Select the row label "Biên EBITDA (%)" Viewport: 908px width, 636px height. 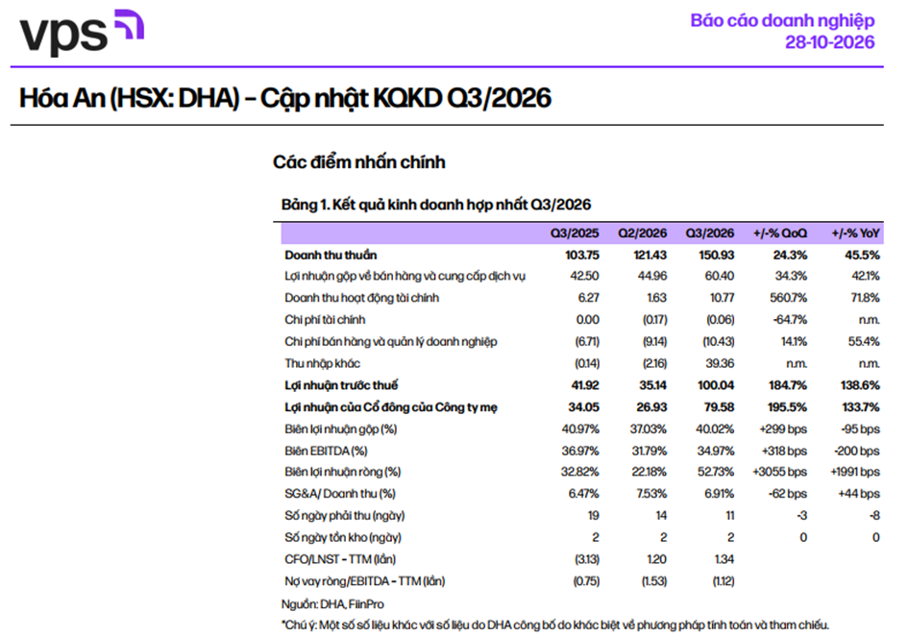coord(326,452)
